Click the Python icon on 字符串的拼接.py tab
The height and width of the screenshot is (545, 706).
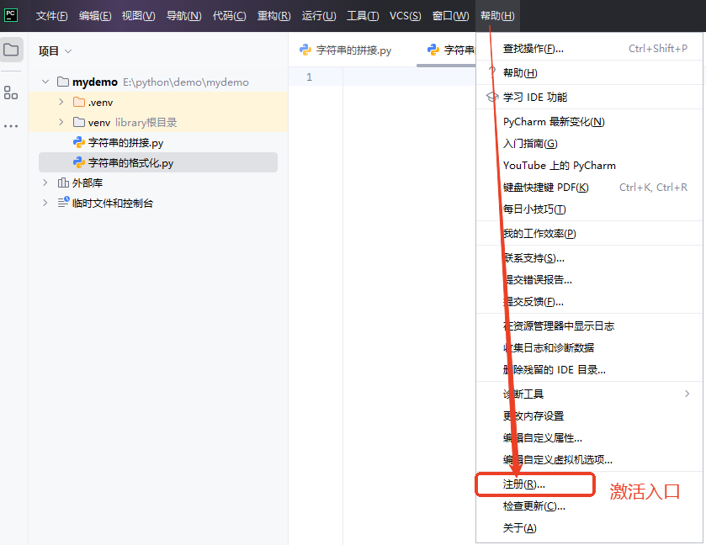(x=305, y=50)
